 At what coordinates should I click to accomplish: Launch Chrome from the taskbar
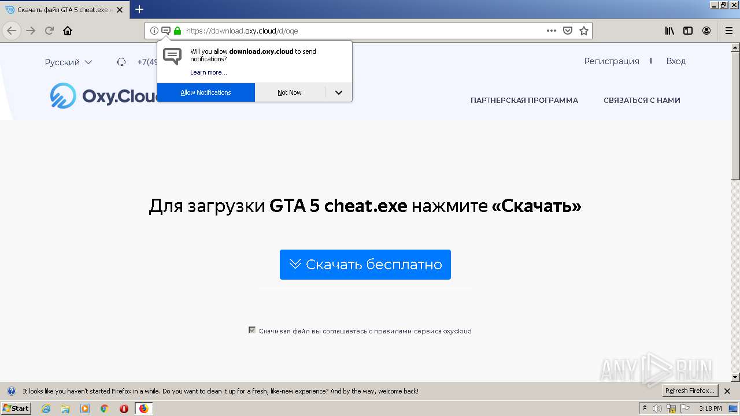point(104,408)
